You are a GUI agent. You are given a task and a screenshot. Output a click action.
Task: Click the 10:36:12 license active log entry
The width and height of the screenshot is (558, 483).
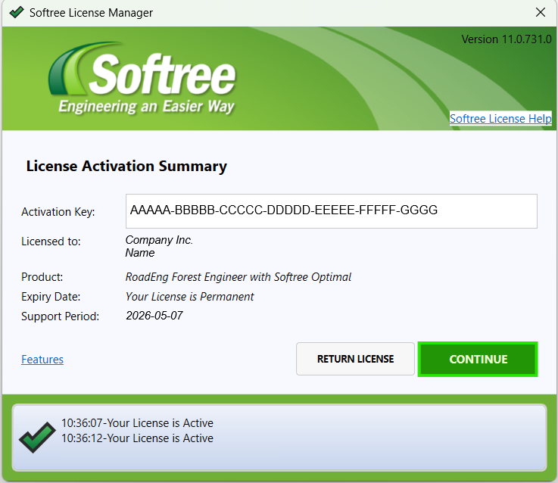point(137,438)
